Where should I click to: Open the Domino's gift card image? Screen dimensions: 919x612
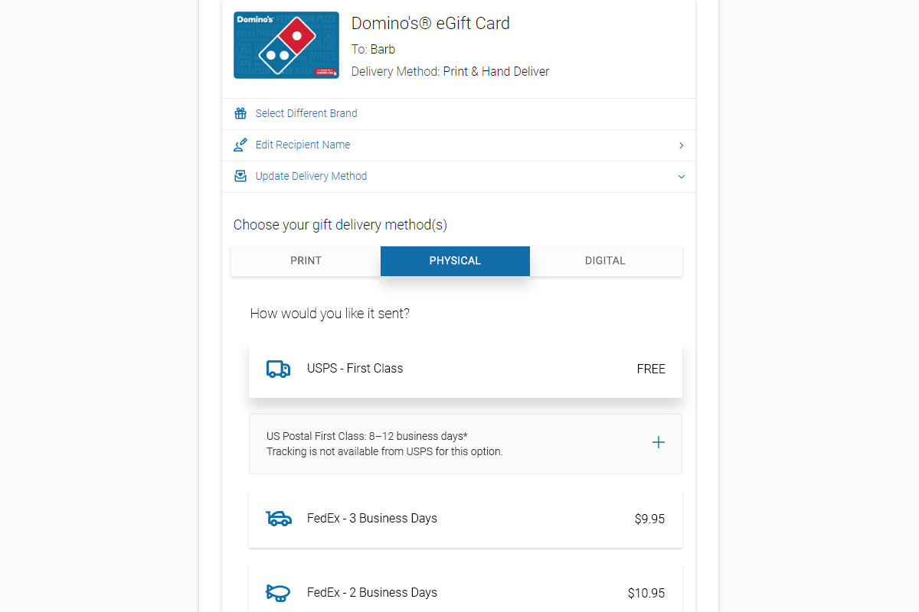pyautogui.click(x=286, y=45)
